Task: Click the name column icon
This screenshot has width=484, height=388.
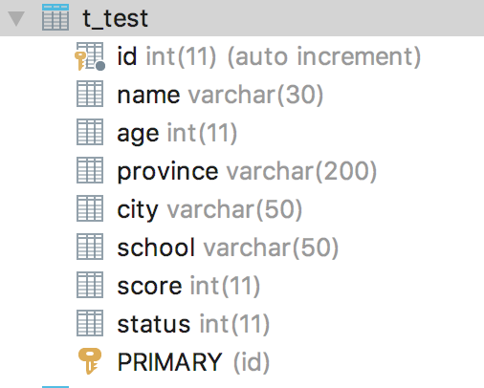Action: [90, 94]
